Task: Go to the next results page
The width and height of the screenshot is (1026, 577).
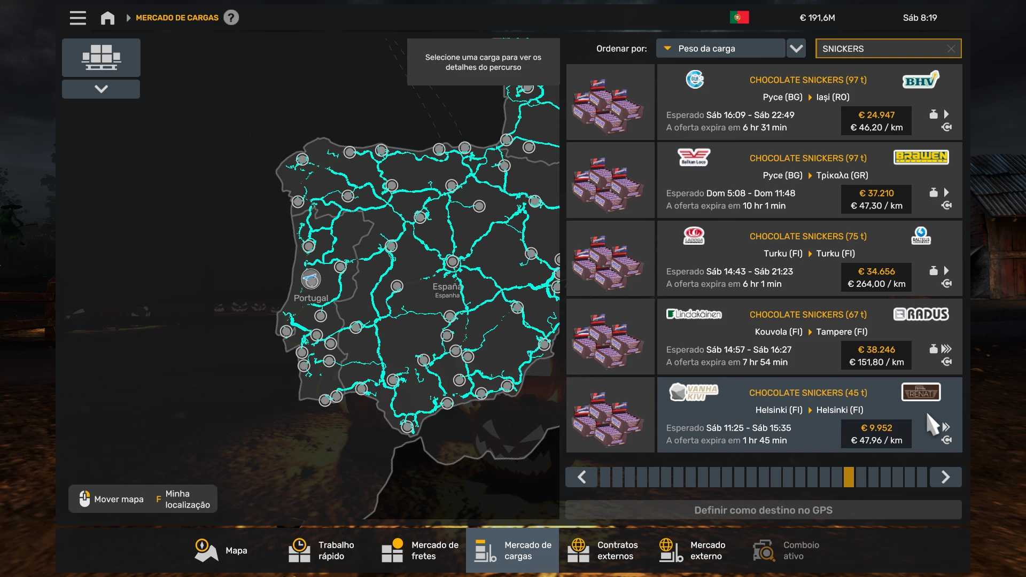Action: click(x=945, y=477)
